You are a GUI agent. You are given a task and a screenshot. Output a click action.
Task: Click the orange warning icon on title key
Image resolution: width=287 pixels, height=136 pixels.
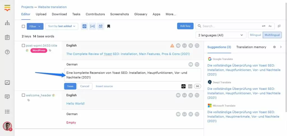point(172,46)
